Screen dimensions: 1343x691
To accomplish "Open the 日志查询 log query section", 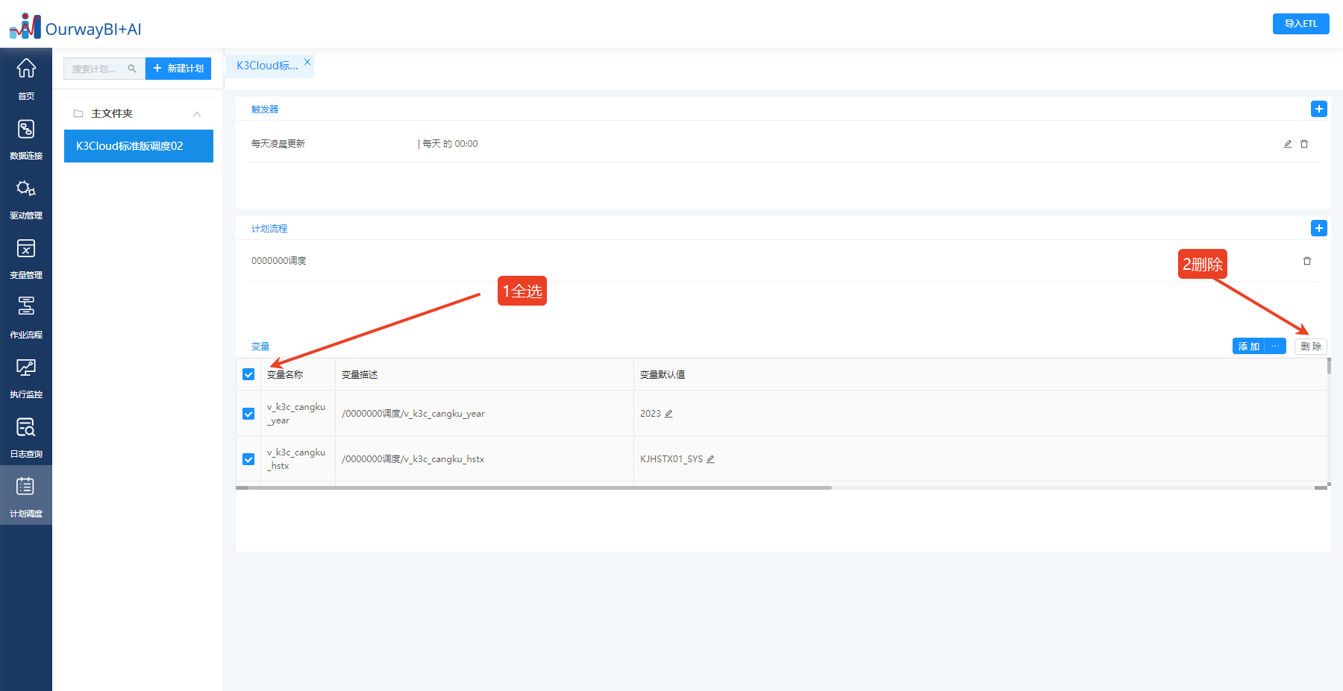I will pyautogui.click(x=26, y=436).
